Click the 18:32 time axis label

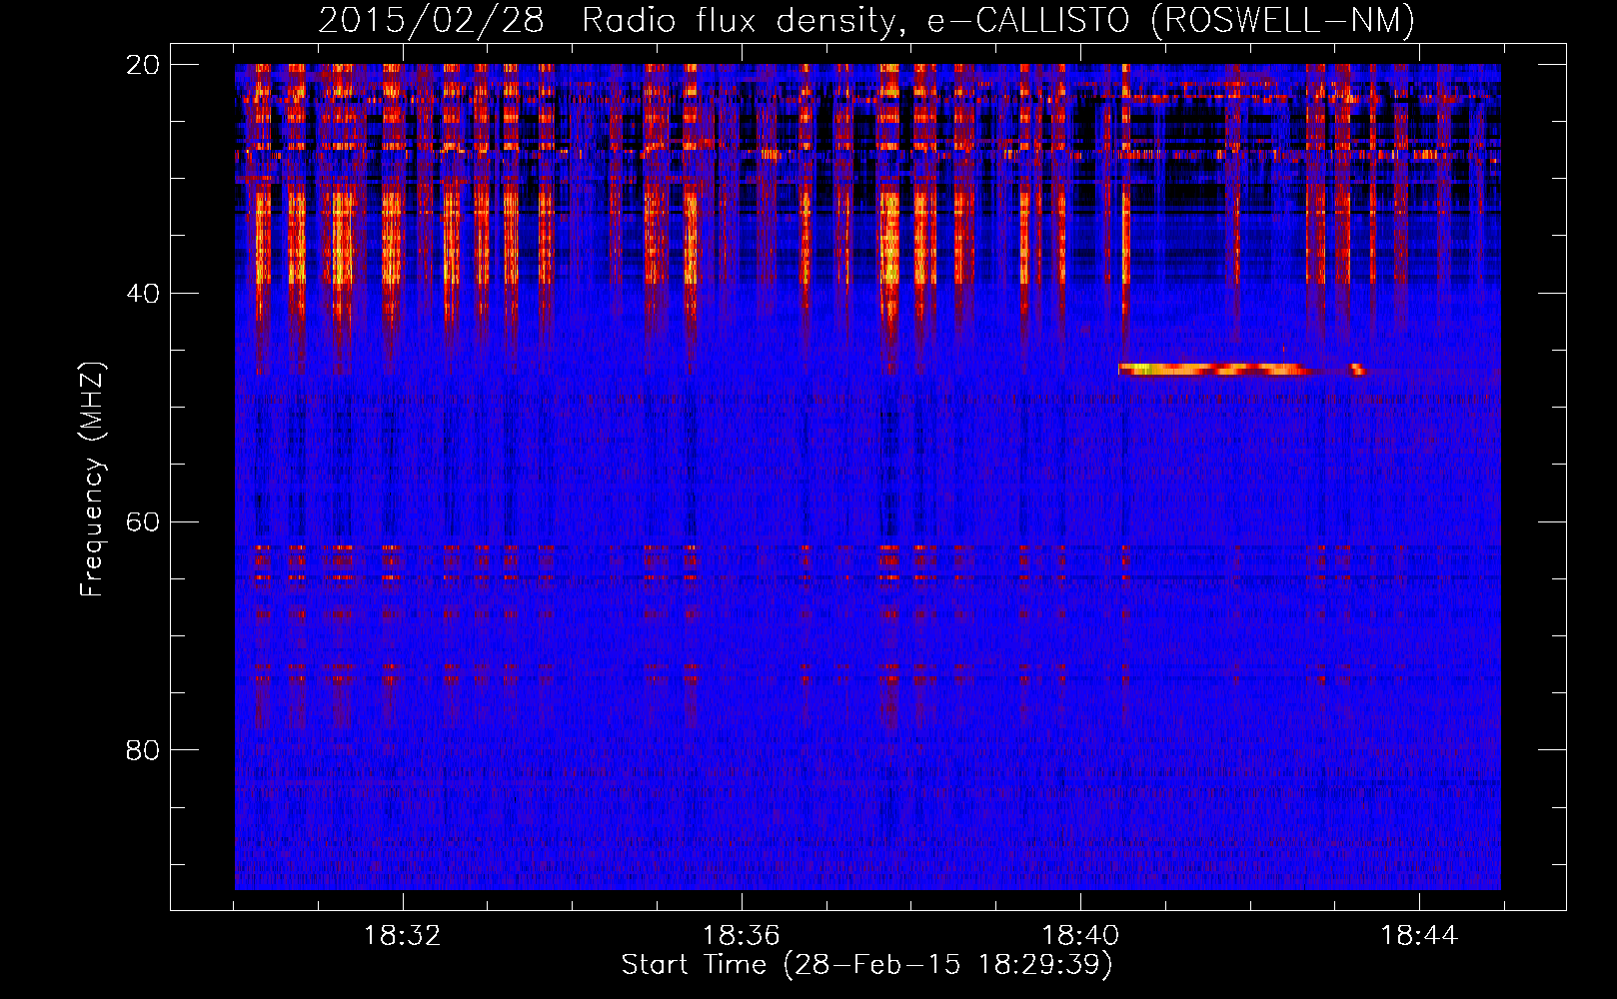click(x=403, y=936)
